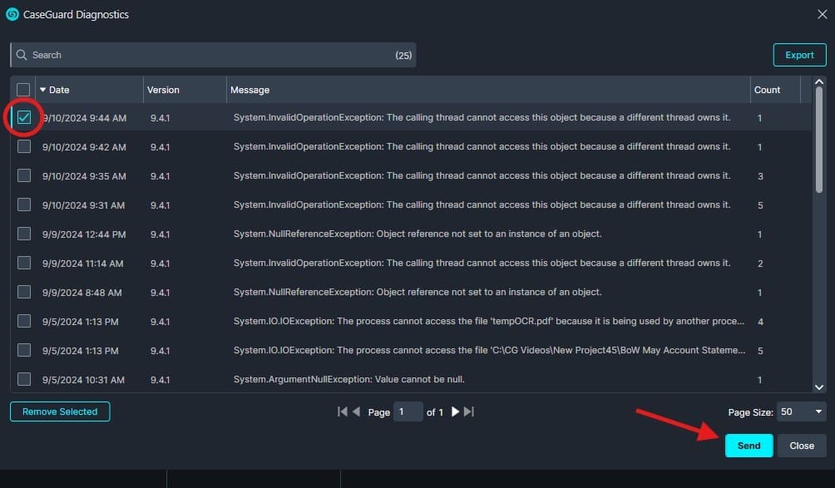Click the scrollbar down arrow
Screen dimensions: 835x488
click(818, 387)
